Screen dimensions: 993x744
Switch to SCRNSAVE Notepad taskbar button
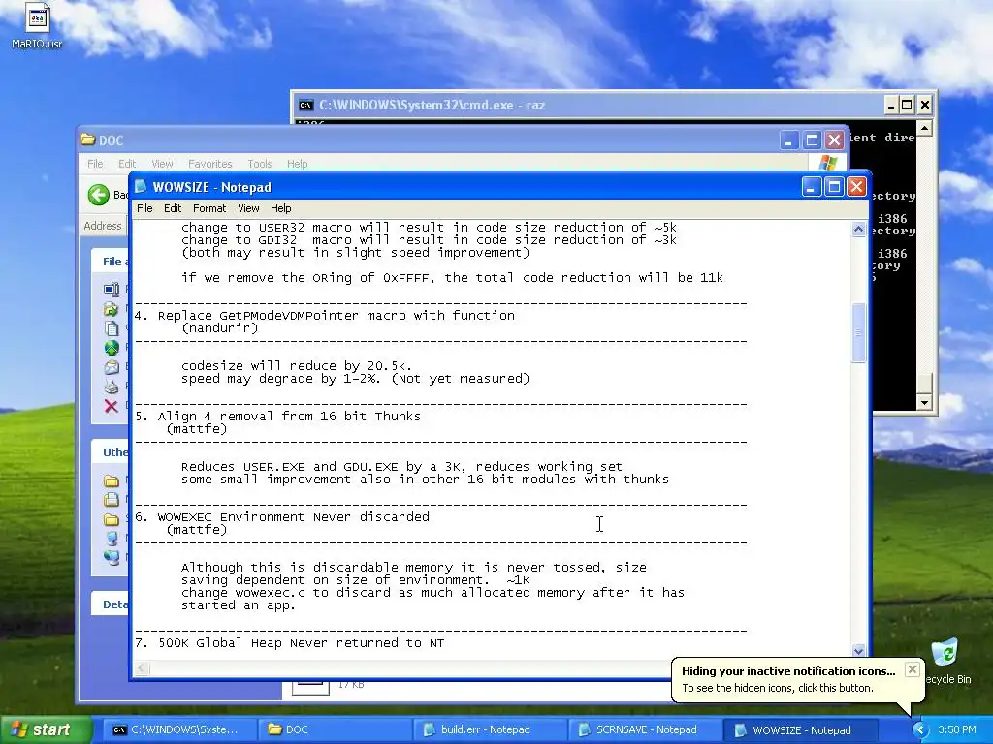click(x=645, y=729)
